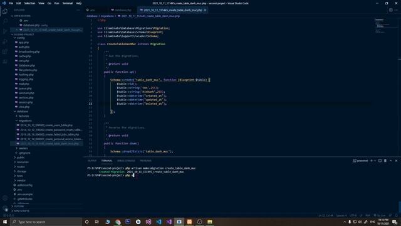Screen dimensions: 401x226
Task: Click the split editor icon at top right
Action: 390,10
